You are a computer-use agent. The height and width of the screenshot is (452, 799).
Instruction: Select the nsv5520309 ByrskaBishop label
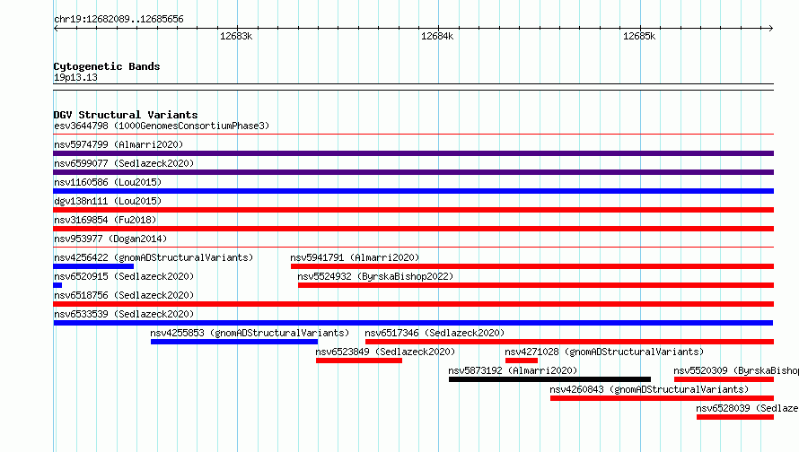coord(736,370)
